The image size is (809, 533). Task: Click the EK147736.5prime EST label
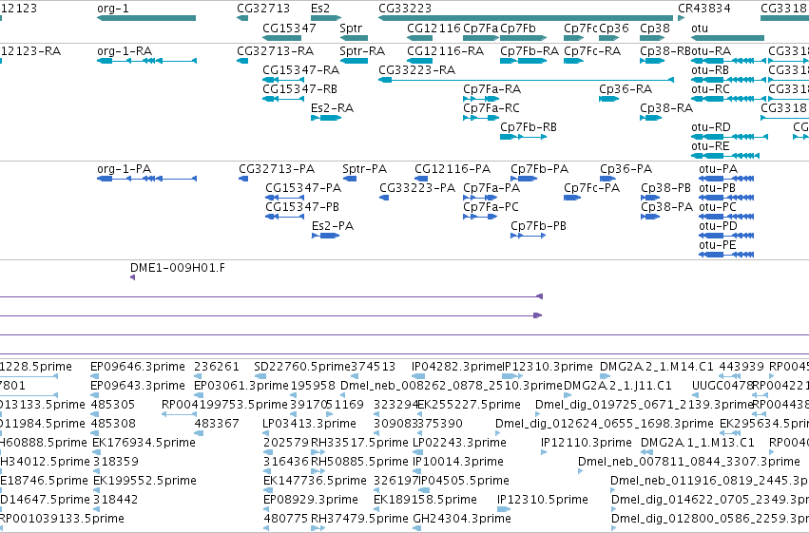316,481
